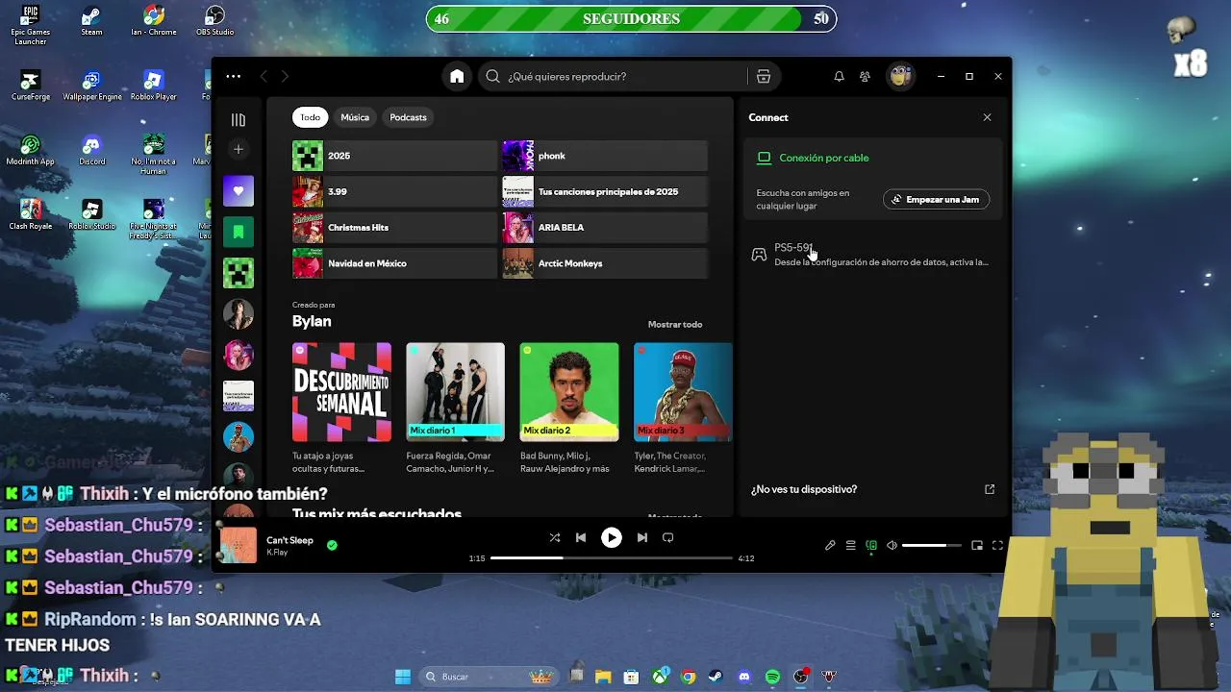The width and height of the screenshot is (1231, 692).
Task: Adjust the volume slider
Action: click(931, 545)
